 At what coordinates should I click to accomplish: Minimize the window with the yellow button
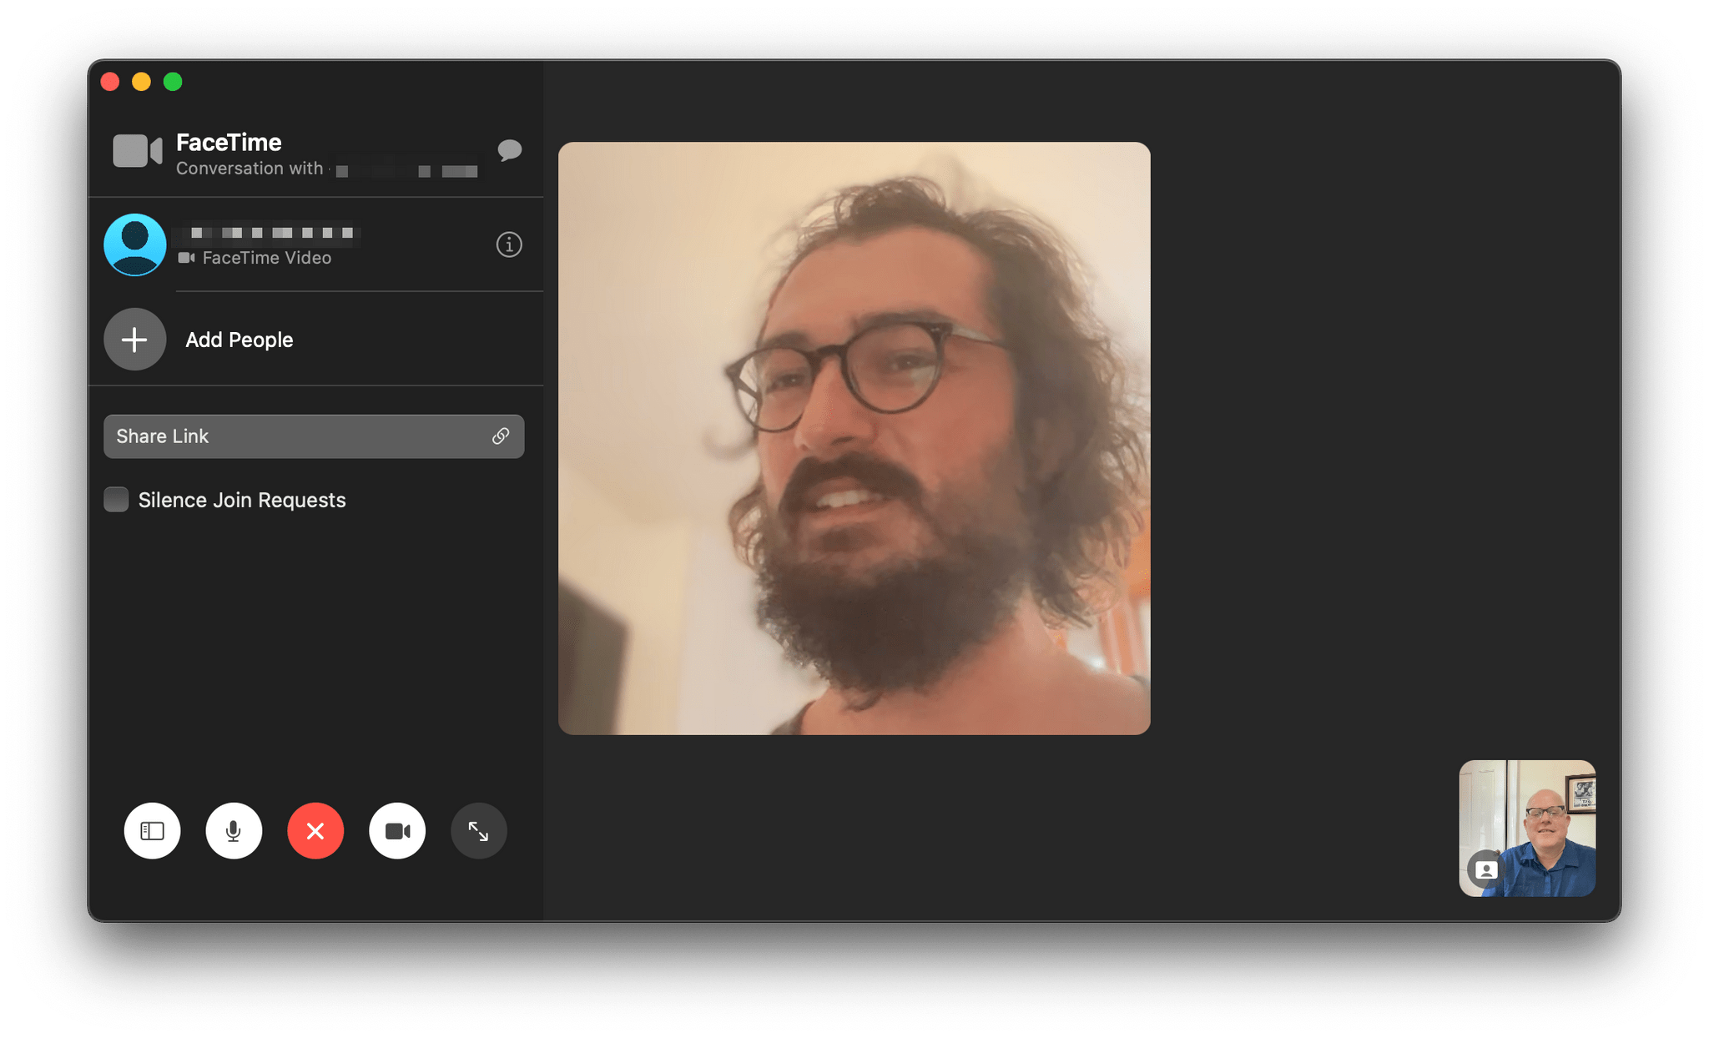[141, 82]
